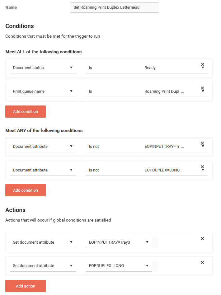Open the EOPINPUTTRAY=Tray3 value dropdown
The width and height of the screenshot is (221, 295).
[x=119, y=242]
